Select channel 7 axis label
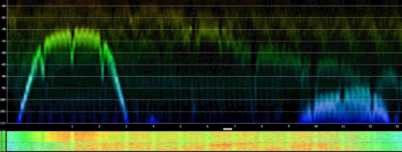The height and width of the screenshot is (152, 402). [x=235, y=126]
